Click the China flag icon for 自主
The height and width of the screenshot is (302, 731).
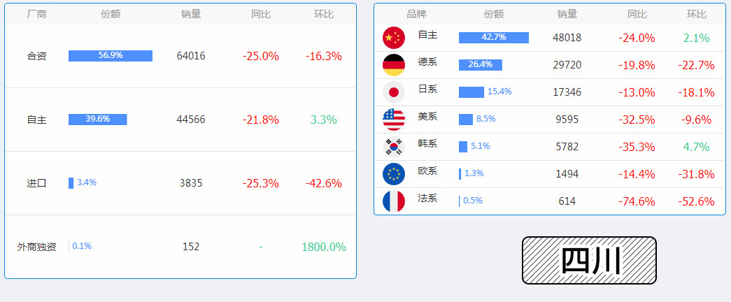[x=394, y=38]
